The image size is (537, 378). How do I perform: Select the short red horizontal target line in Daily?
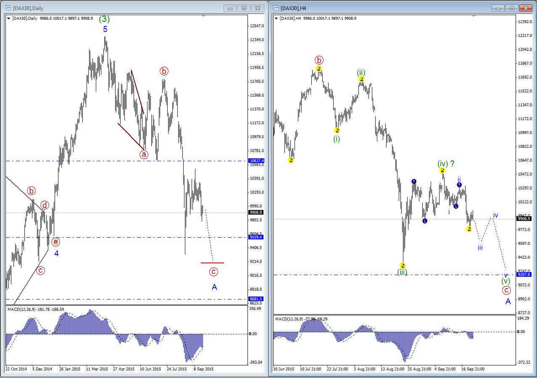[x=212, y=263]
